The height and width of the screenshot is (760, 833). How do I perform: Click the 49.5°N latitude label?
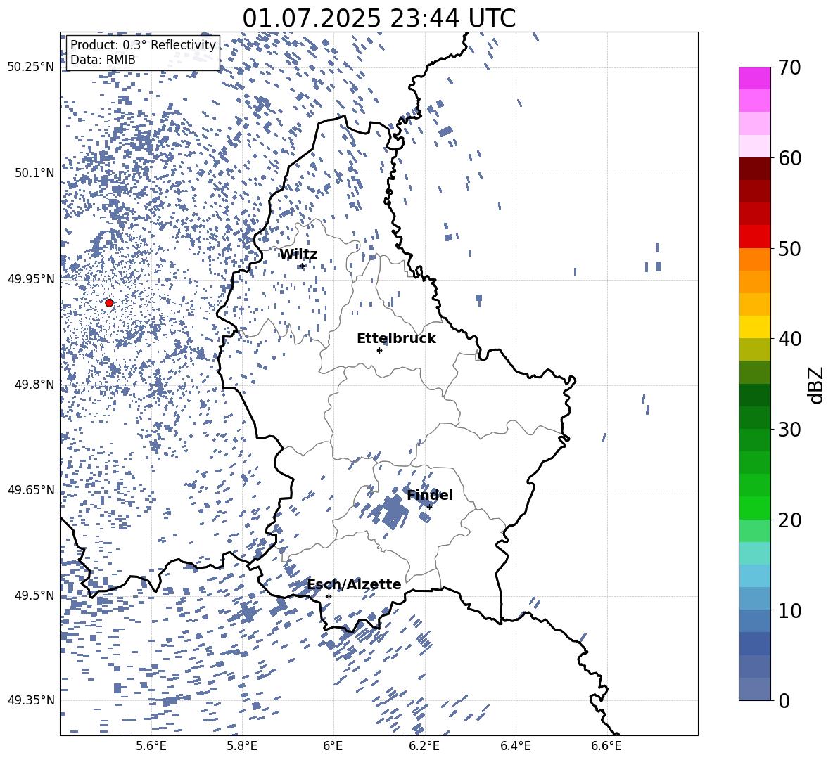coord(35,595)
